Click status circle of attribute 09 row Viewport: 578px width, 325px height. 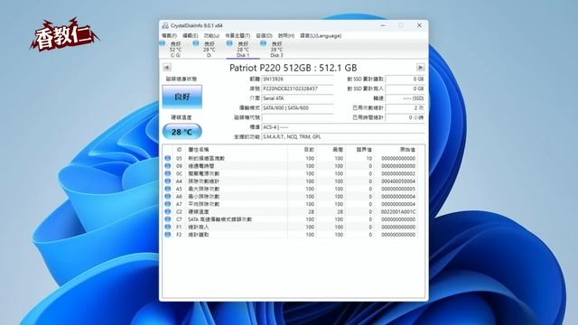click(x=168, y=166)
